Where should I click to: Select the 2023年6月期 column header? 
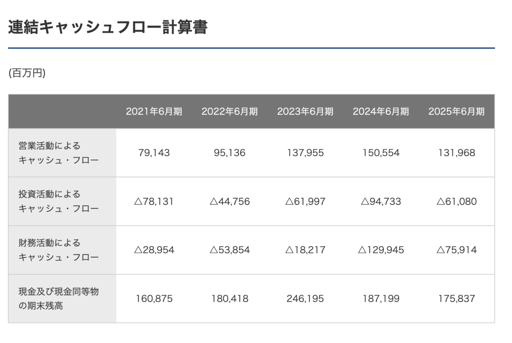305,112
